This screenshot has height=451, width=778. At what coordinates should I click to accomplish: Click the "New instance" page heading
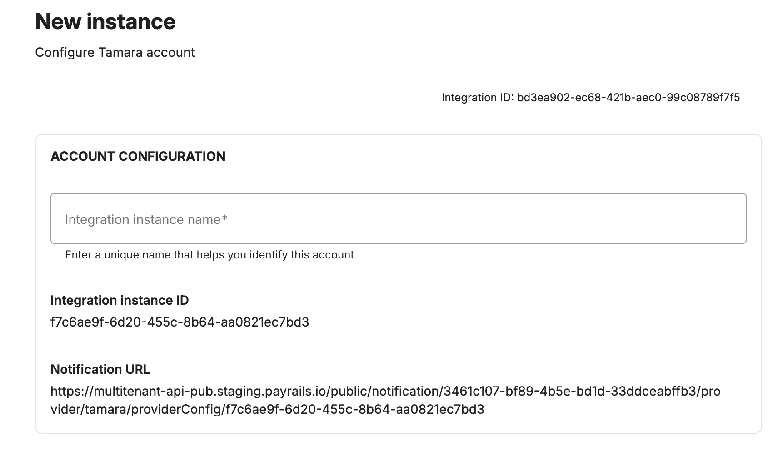(105, 21)
